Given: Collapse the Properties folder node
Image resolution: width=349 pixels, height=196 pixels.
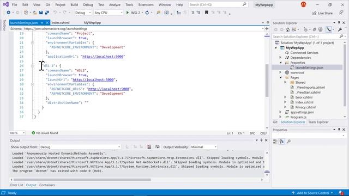Looking at the screenshot, I should tap(280, 63).
